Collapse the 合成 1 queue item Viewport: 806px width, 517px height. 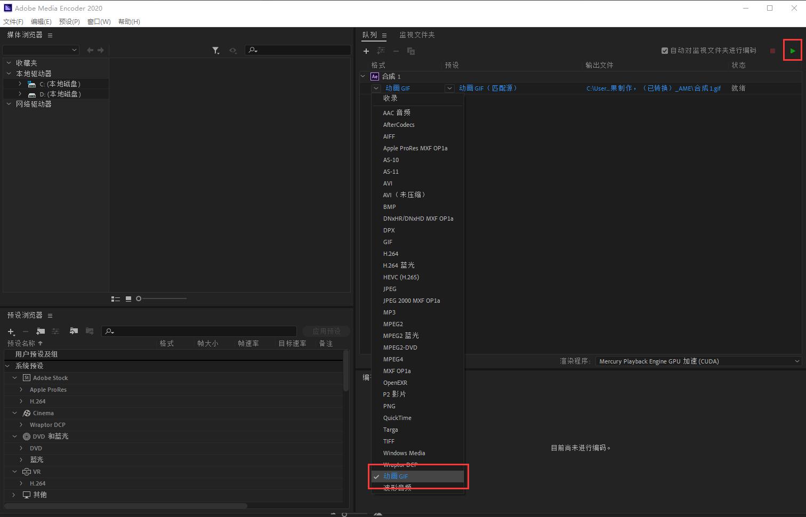click(x=363, y=76)
